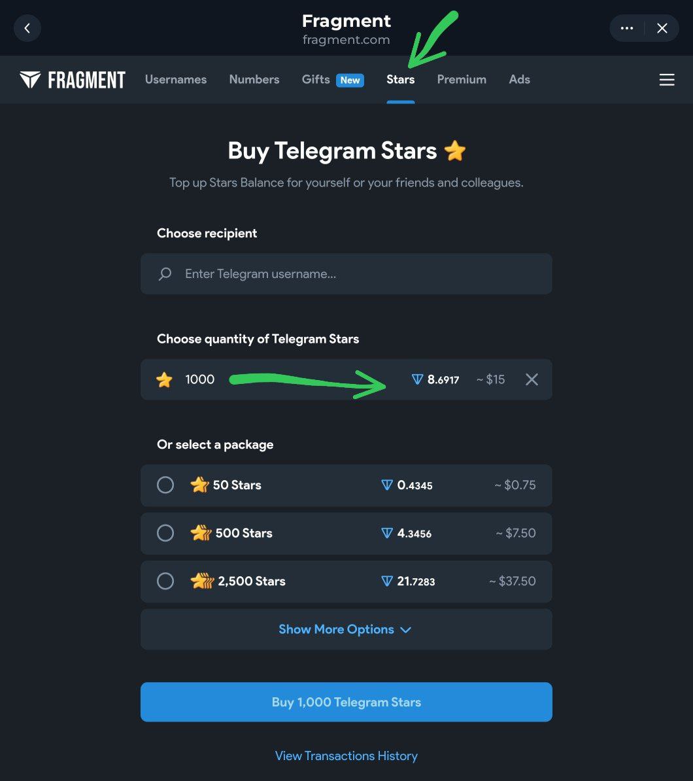Open the three-dots more options menu
Viewport: 693px width, 781px height.
tap(627, 28)
